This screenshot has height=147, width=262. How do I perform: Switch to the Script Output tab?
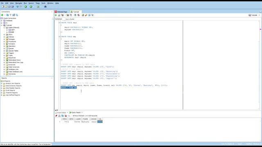[62, 113]
